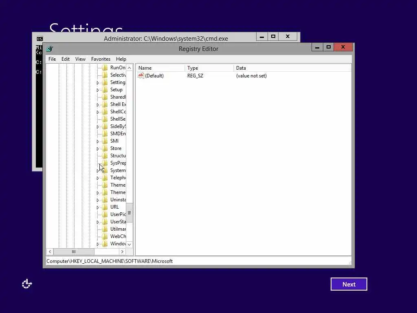Select the ShellCompatibility folder icon
The height and width of the screenshot is (313, 417).
(x=105, y=112)
